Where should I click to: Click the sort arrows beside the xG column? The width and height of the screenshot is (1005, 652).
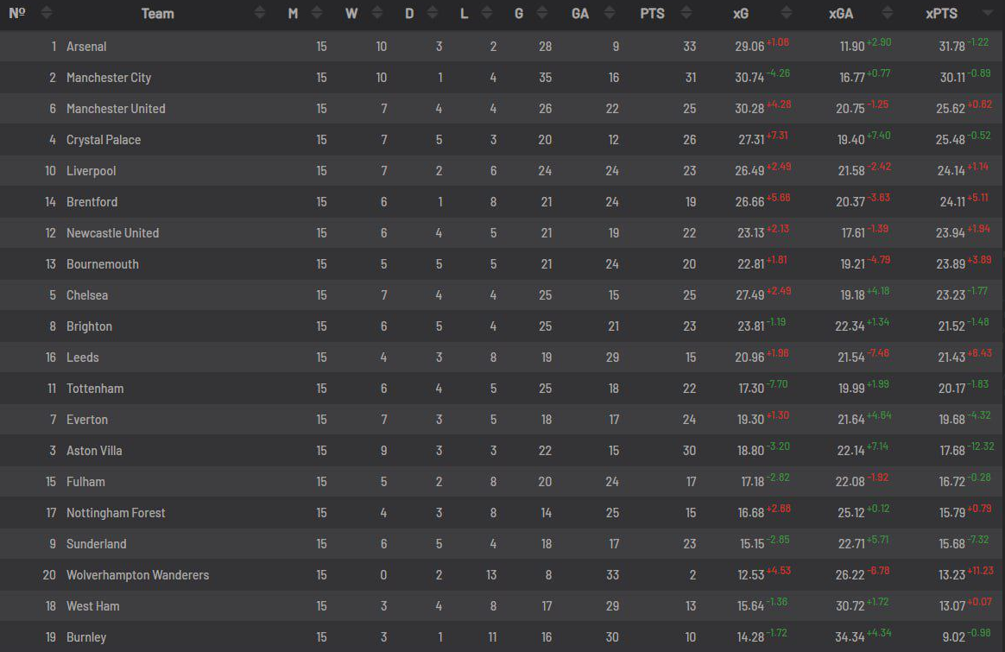click(786, 13)
